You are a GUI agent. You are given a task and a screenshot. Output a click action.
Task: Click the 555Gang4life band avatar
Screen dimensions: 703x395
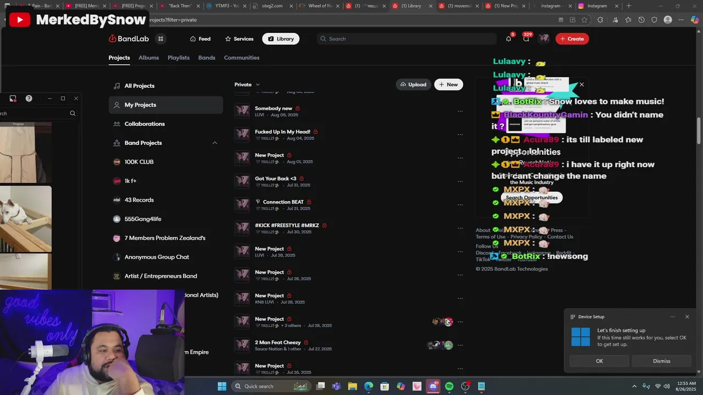(116, 219)
